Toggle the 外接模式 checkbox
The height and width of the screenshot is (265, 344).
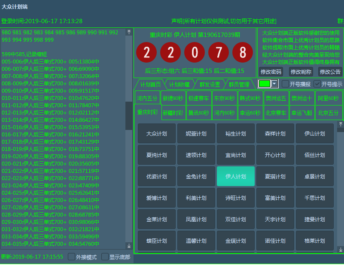point(72,257)
